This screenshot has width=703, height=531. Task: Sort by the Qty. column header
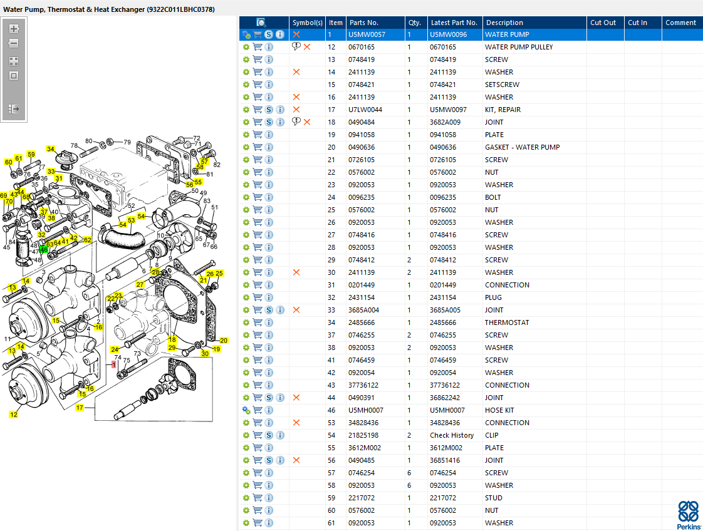click(x=415, y=23)
